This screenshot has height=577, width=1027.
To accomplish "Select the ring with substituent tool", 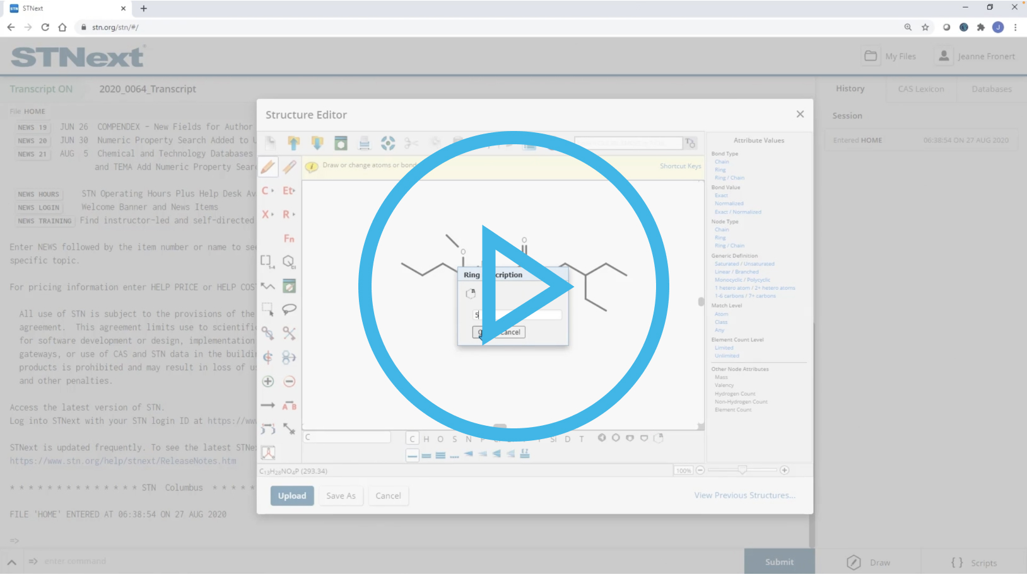I will pyautogui.click(x=289, y=261).
